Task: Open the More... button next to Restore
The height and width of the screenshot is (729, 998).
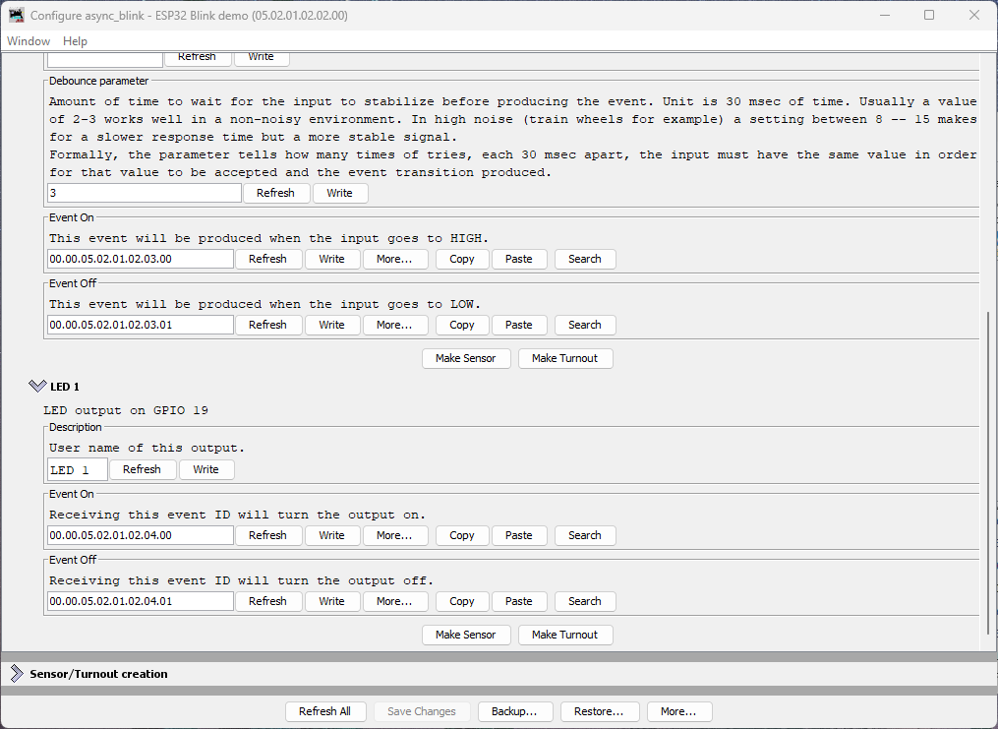Action: (x=679, y=711)
